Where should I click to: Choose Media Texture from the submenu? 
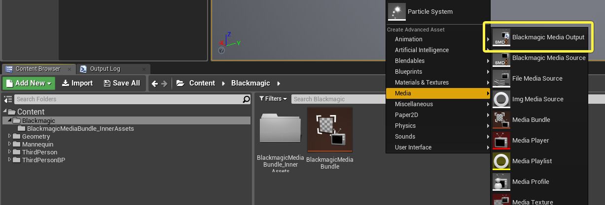pos(539,200)
